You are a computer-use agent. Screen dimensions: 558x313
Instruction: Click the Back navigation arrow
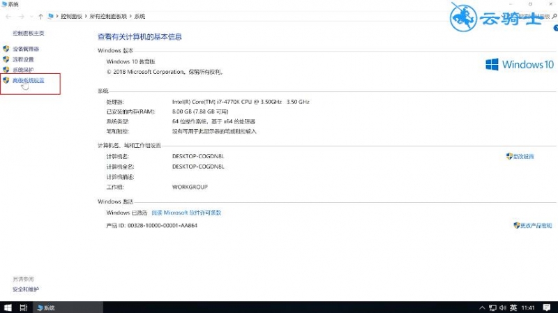8,16
